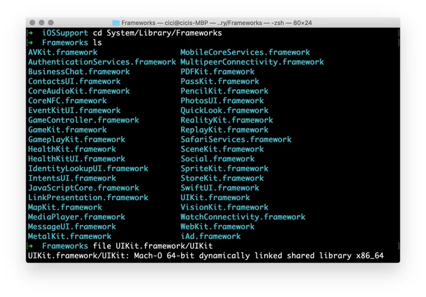The height and width of the screenshot is (297, 426).
Task: Select WatchConnectivity.framework entry
Action: pyautogui.click(x=243, y=217)
